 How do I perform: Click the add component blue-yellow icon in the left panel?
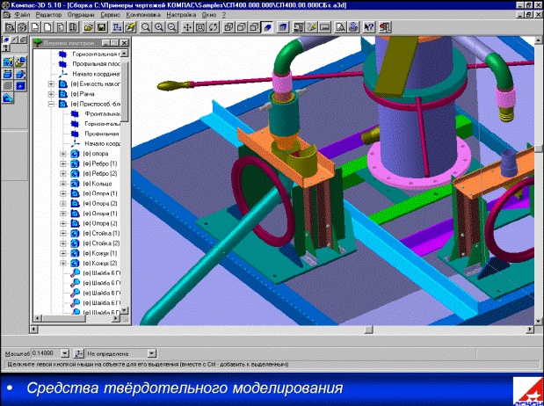pyautogui.click(x=8, y=62)
